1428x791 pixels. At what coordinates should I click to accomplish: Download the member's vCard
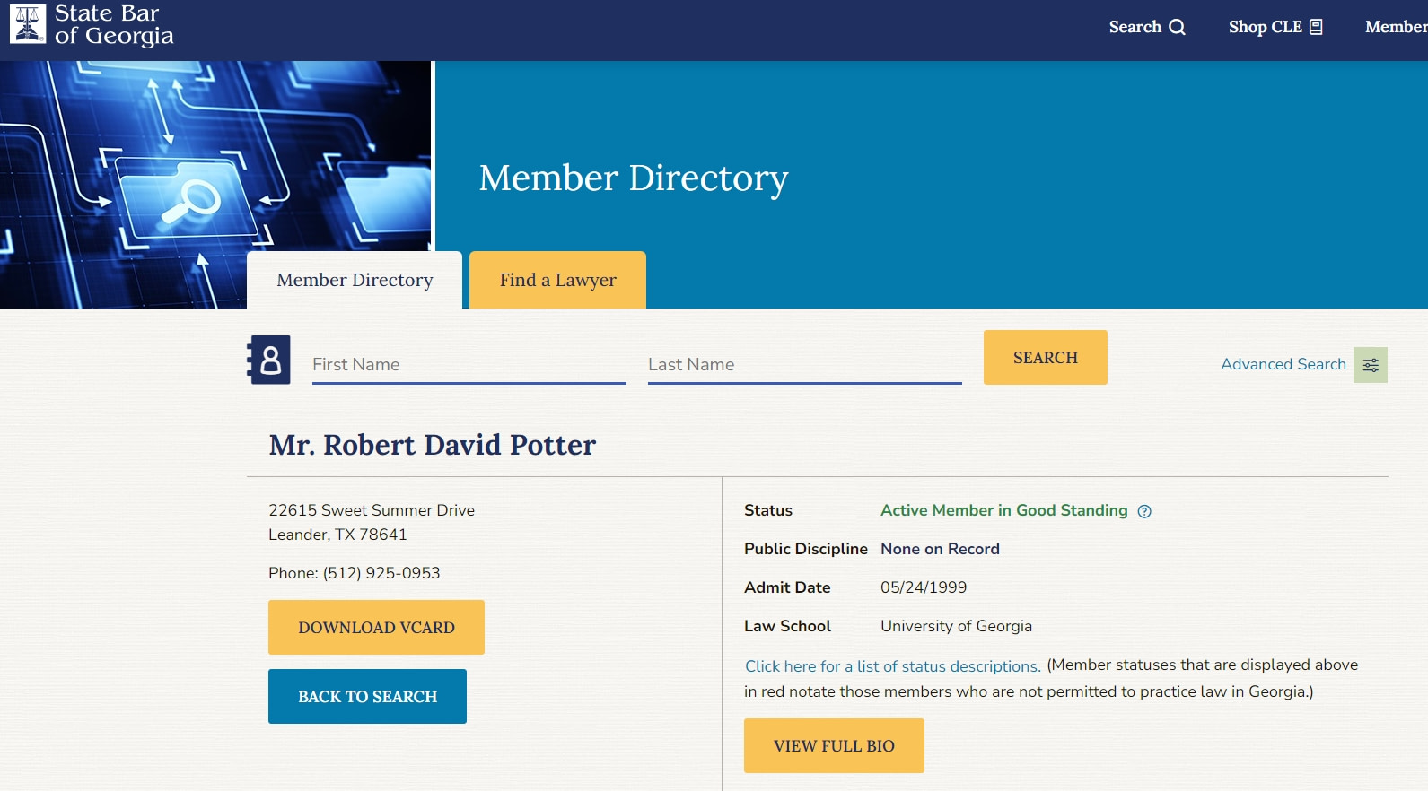[x=376, y=627]
